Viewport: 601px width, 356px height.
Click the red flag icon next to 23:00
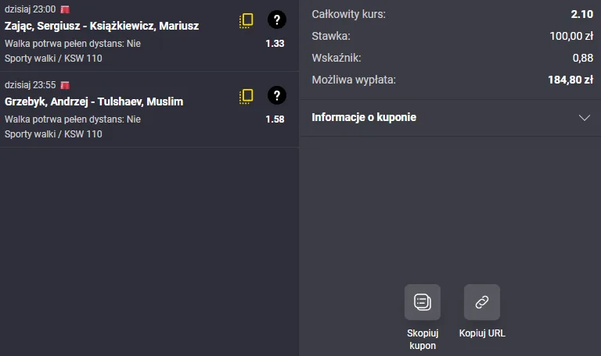(x=65, y=9)
